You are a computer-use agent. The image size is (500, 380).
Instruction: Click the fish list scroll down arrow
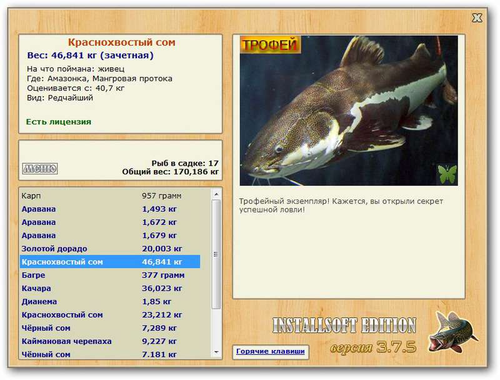[216, 352]
